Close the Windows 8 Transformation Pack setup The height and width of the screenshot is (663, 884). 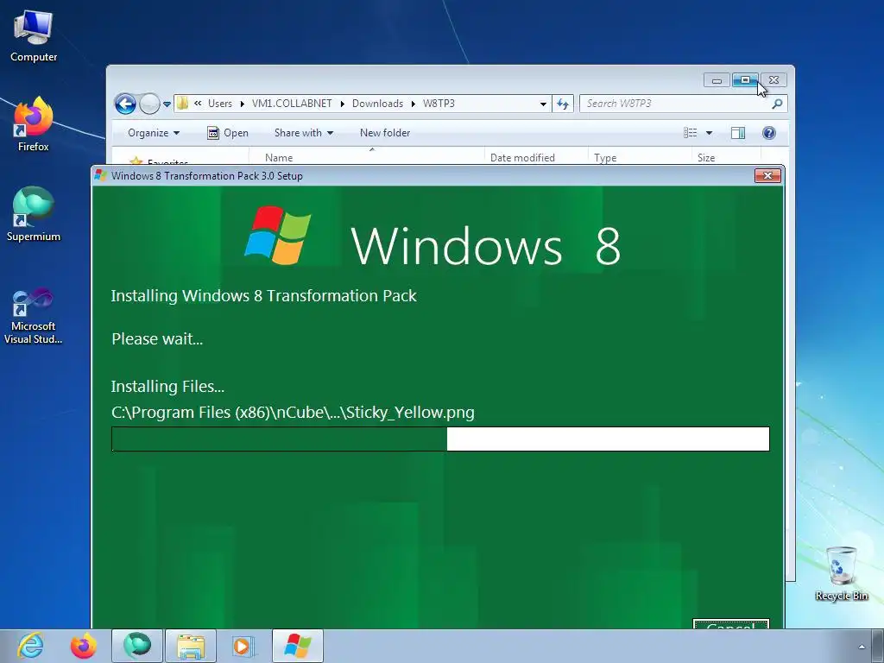click(x=767, y=176)
